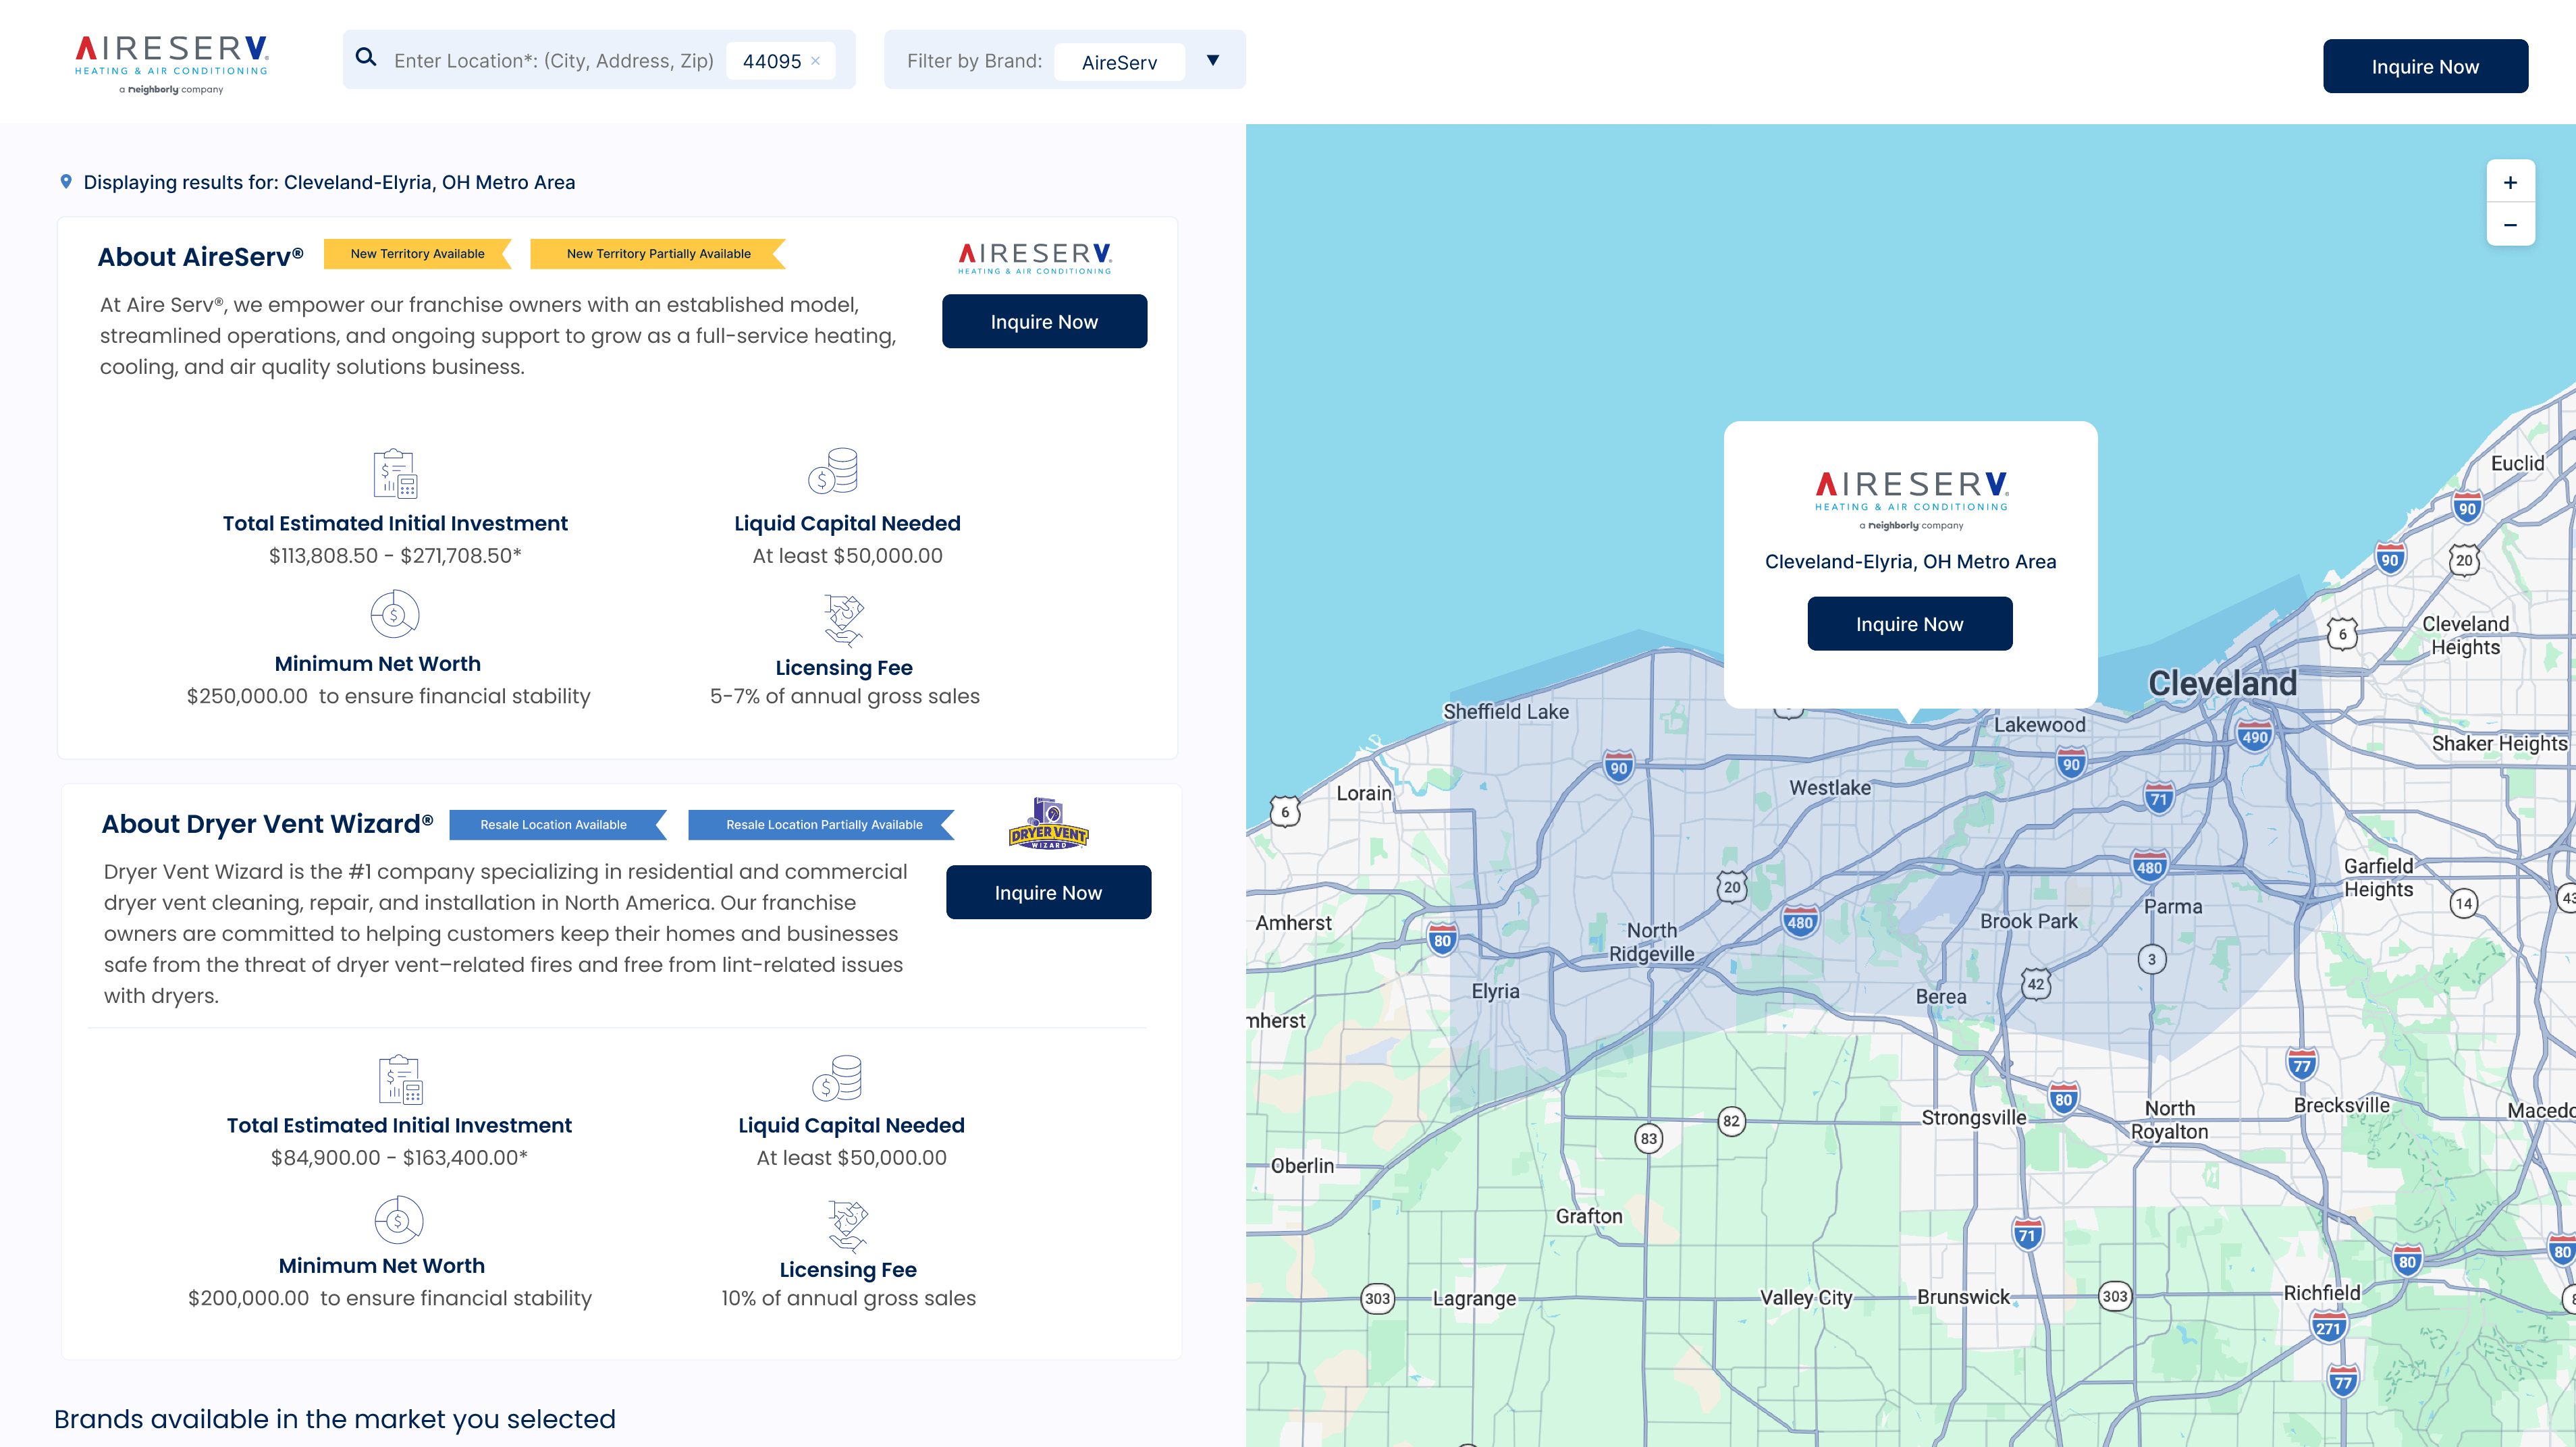Click the $113,808.50 - $271,708.50* investment value

395,555
